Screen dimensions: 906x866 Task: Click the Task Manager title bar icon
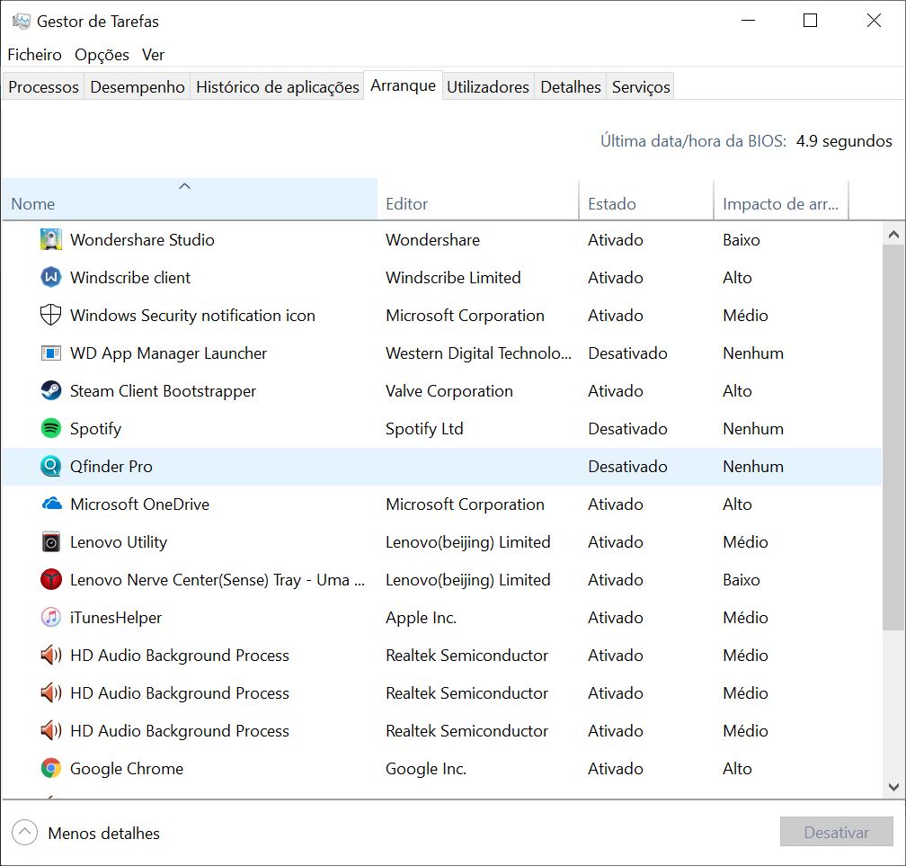point(22,22)
